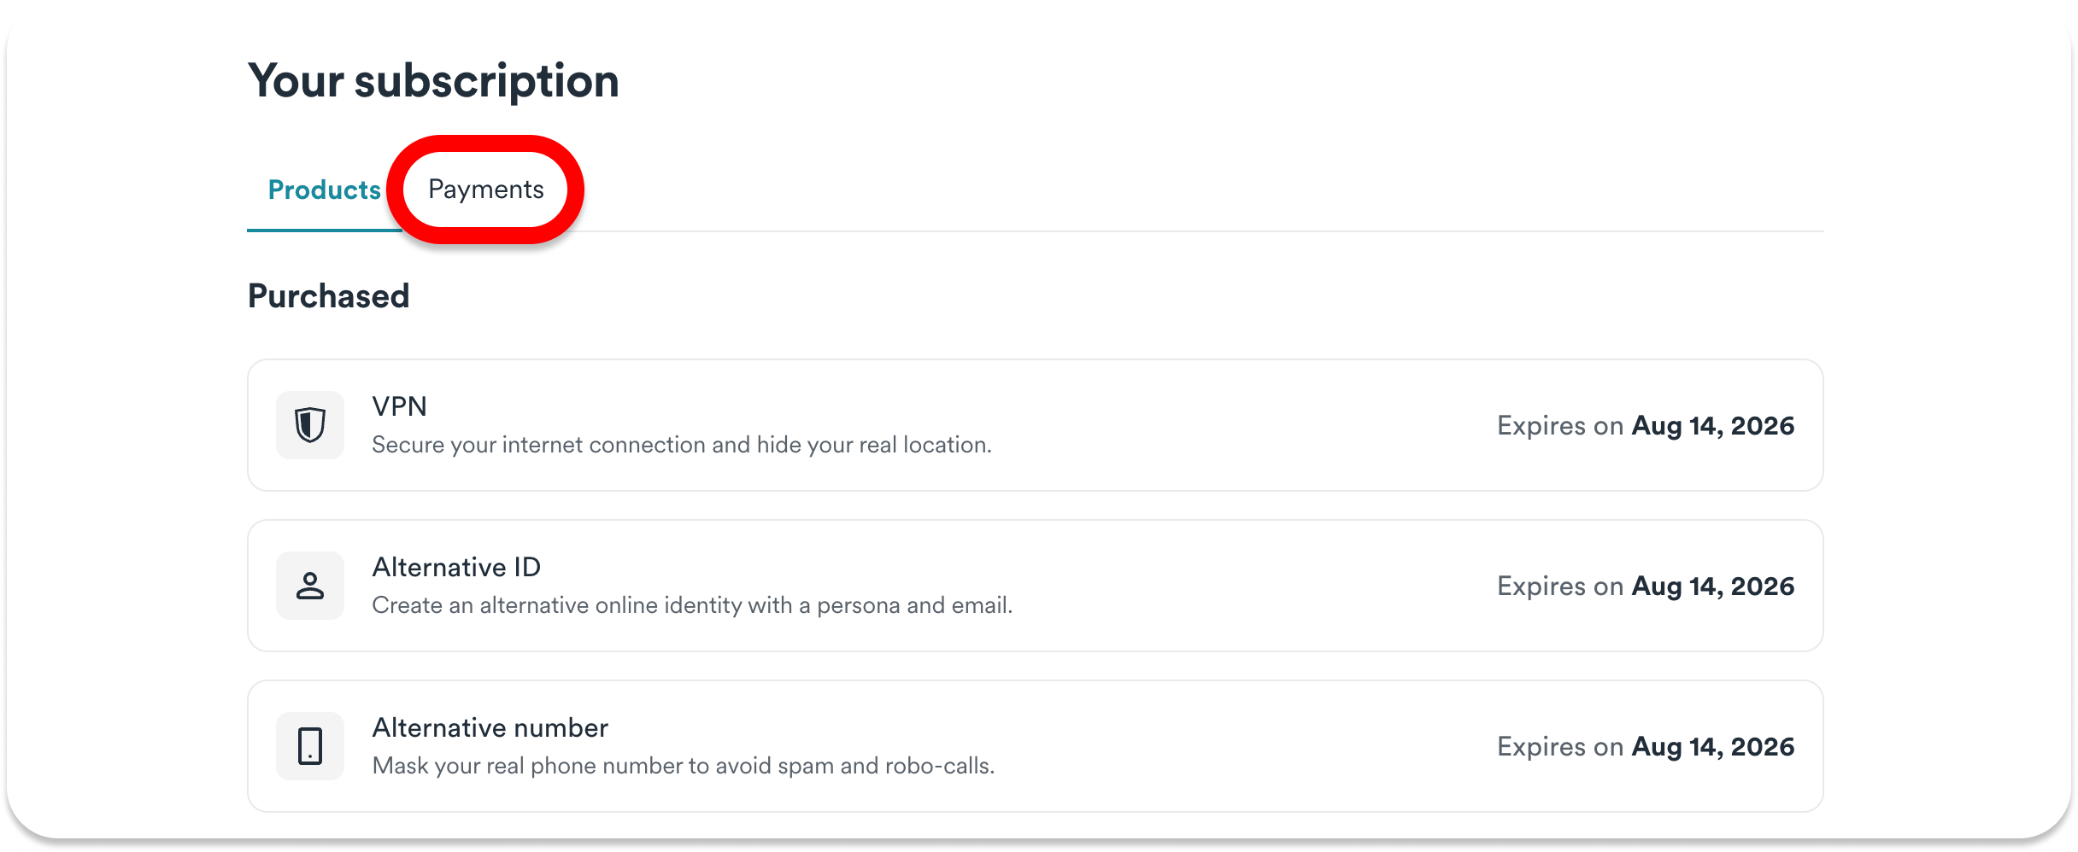Click empty middle area of the VPN card

(1239, 425)
